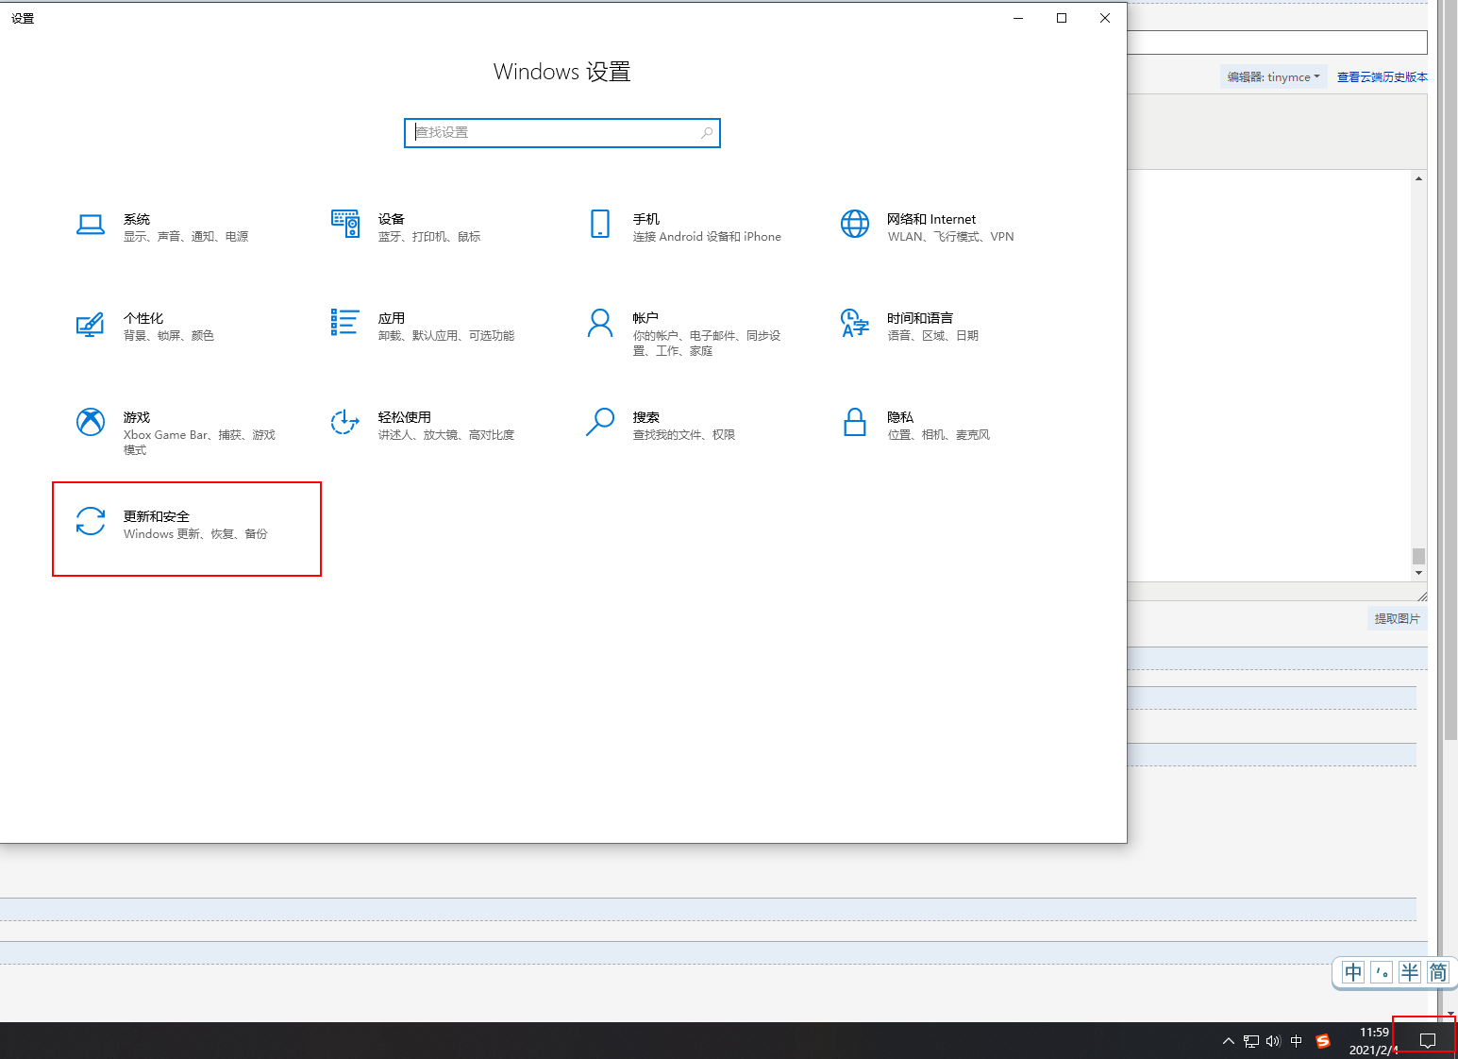The width and height of the screenshot is (1458, 1059).
Task: Expand the 编辑器: tinymce dropdown
Action: (x=1274, y=77)
